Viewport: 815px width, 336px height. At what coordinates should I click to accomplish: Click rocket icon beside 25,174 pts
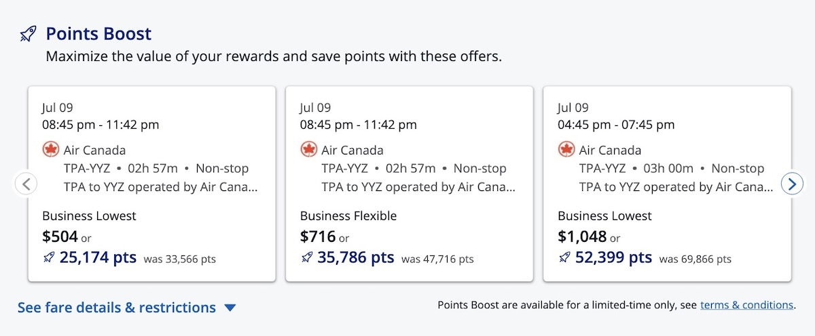[x=49, y=257]
